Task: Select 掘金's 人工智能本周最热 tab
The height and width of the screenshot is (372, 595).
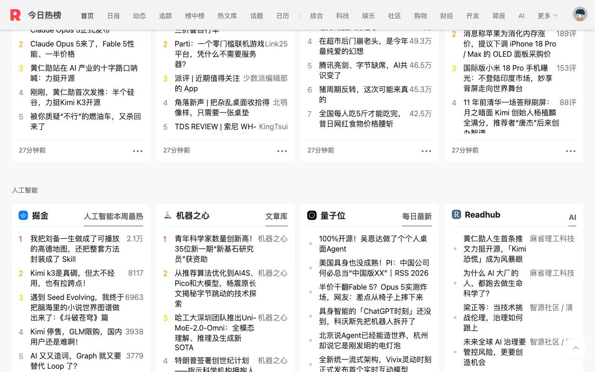Action: (113, 216)
